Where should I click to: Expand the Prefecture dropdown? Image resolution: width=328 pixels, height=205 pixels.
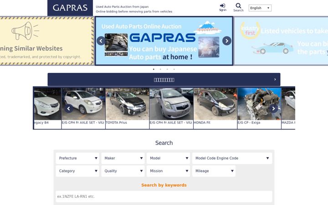click(x=77, y=158)
